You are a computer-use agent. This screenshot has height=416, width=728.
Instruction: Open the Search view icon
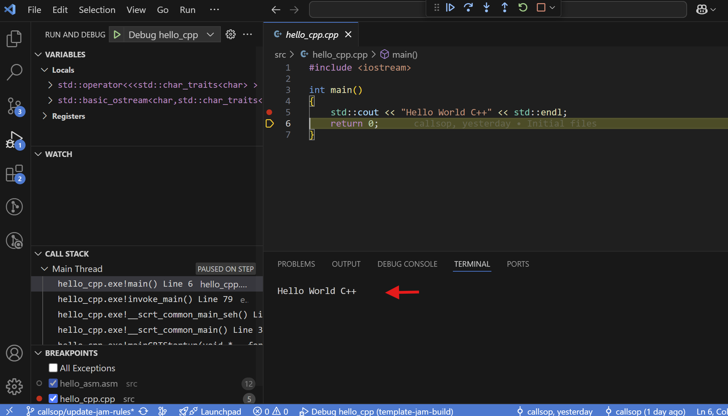14,72
